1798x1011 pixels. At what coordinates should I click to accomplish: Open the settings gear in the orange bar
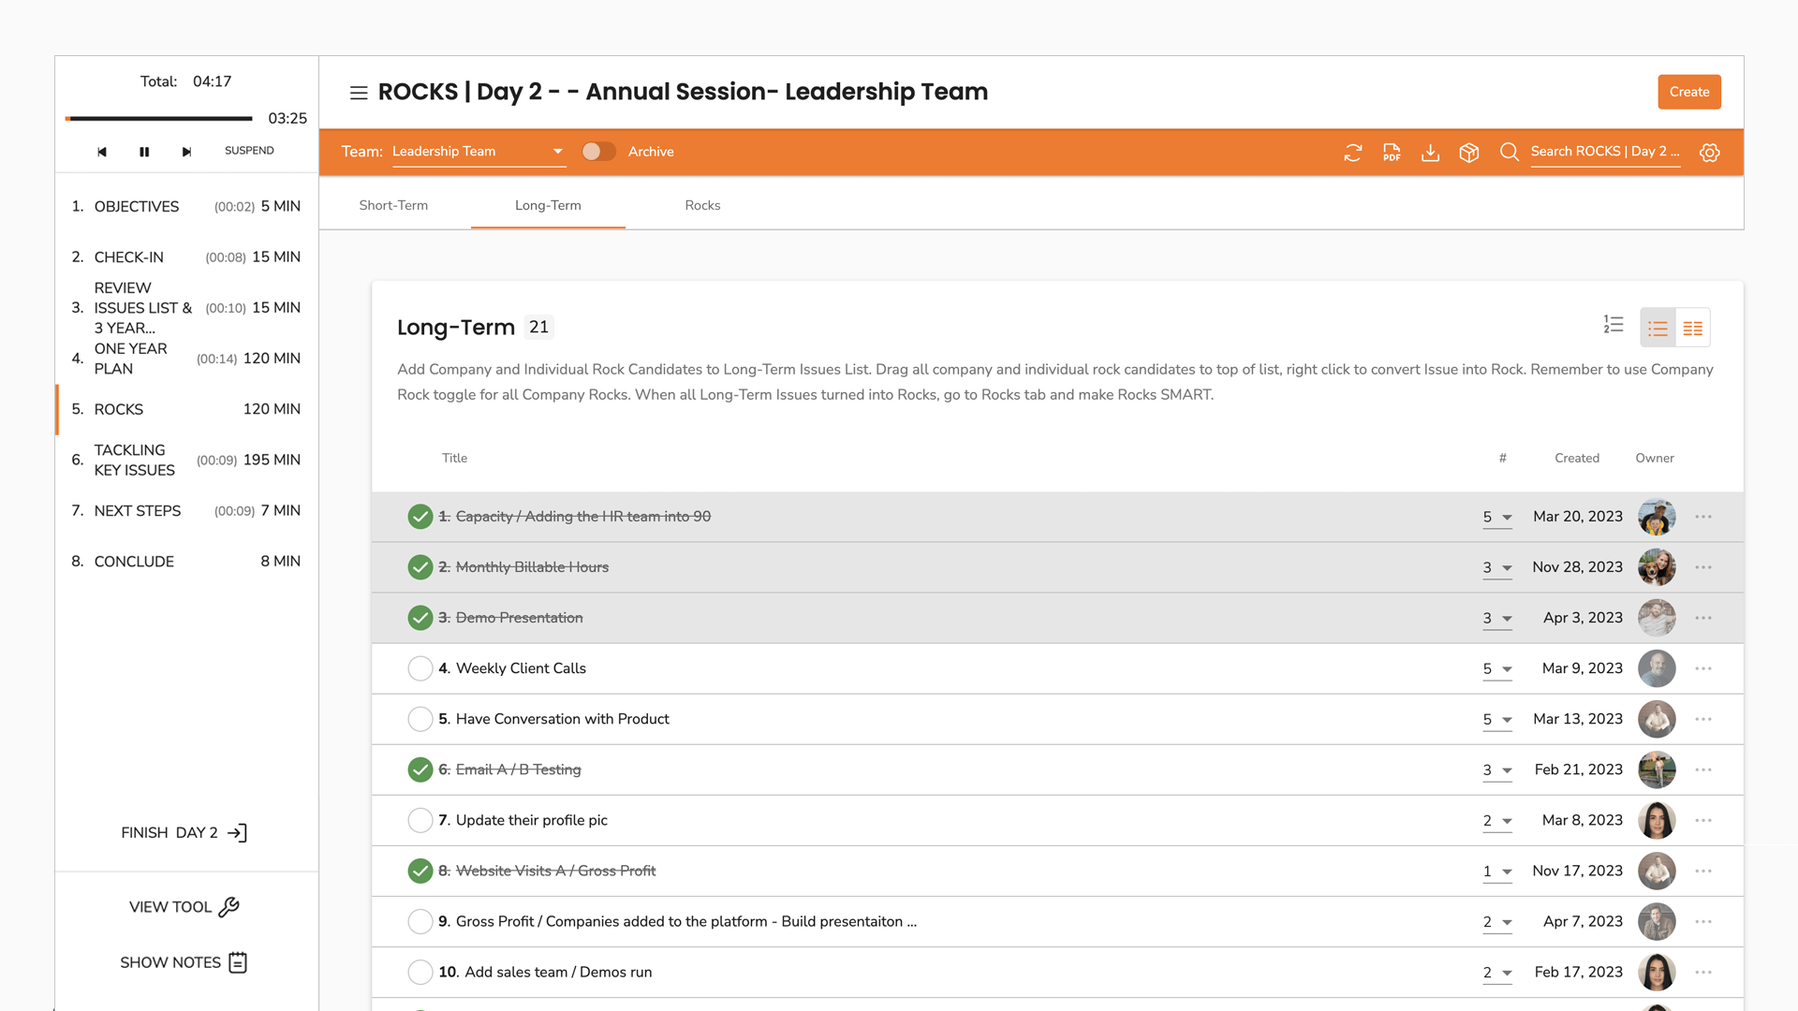pos(1710,152)
